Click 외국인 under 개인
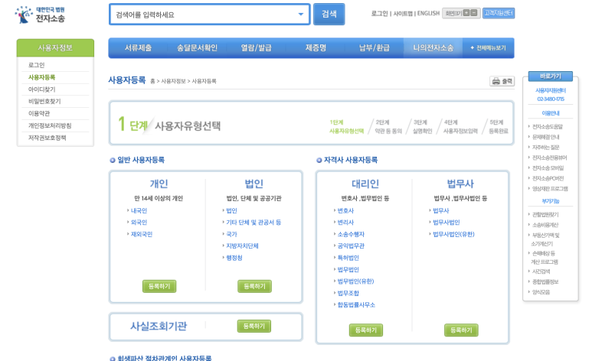This screenshot has width=592, height=361. (139, 222)
